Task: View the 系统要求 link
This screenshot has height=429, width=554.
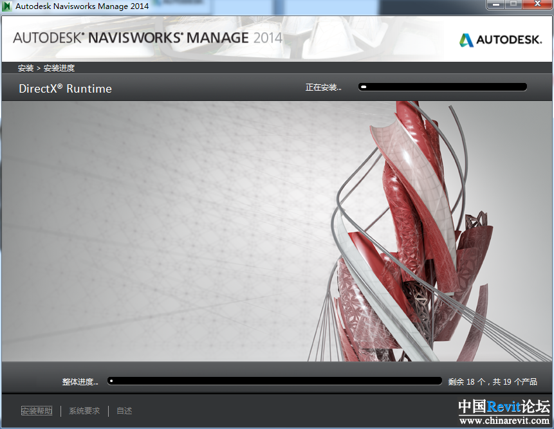Action: click(84, 411)
